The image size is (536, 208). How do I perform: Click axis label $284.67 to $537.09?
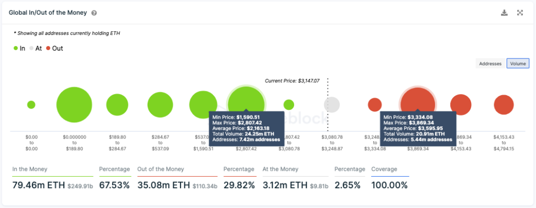(x=160, y=143)
